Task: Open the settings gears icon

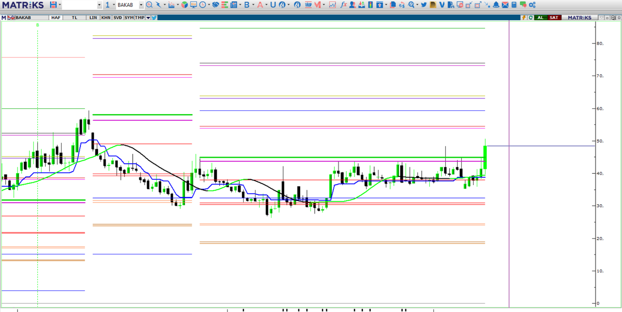Action: tap(532, 5)
